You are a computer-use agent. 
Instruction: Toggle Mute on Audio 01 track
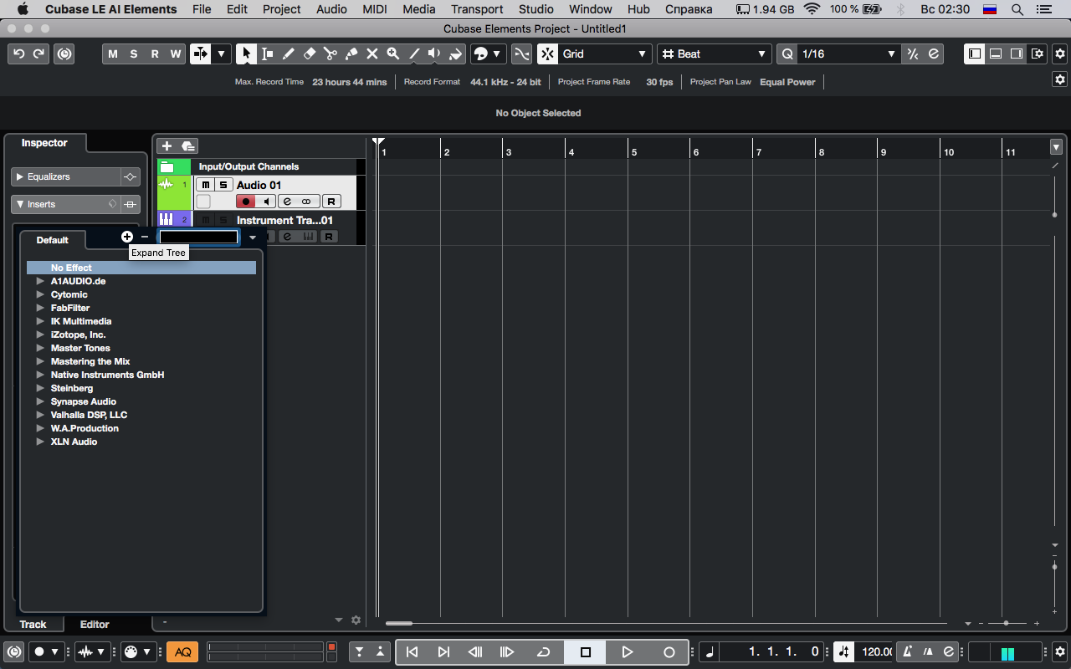[x=205, y=185]
